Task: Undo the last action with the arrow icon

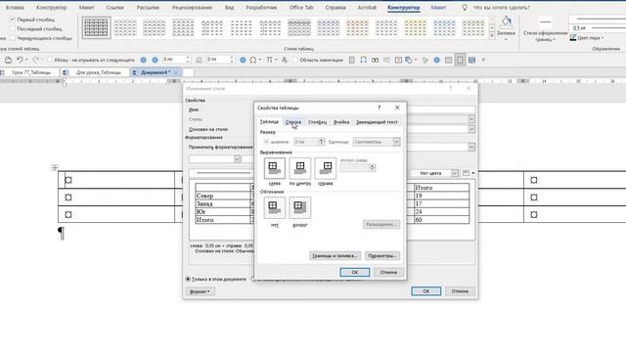Action: coord(20,60)
